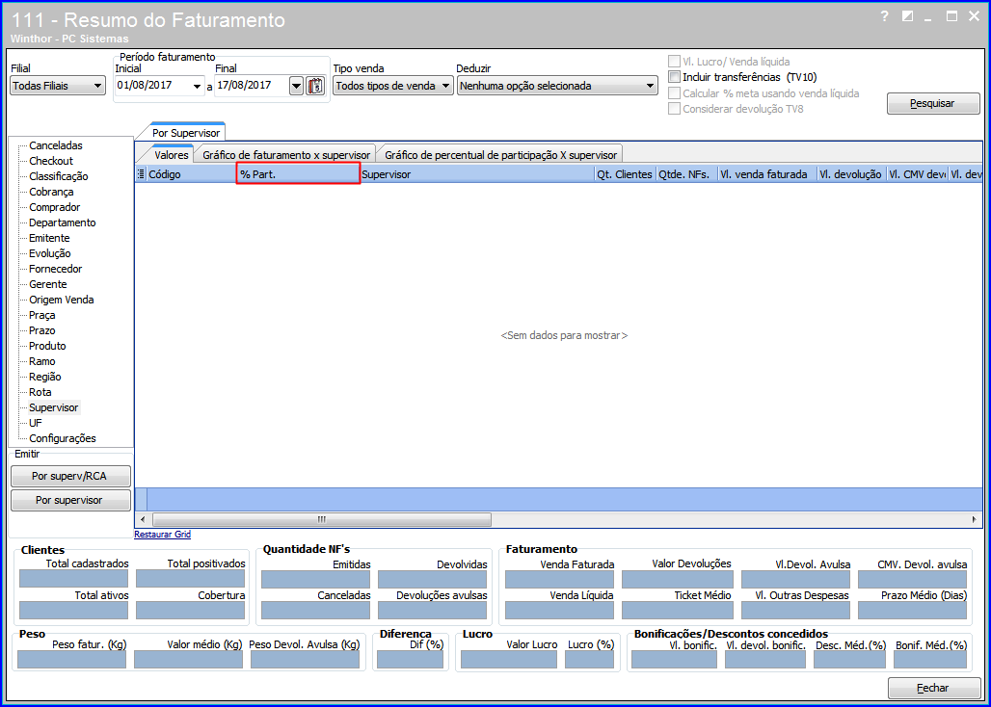Click the Qtde. NFs. column header
The width and height of the screenshot is (991, 707).
(687, 175)
